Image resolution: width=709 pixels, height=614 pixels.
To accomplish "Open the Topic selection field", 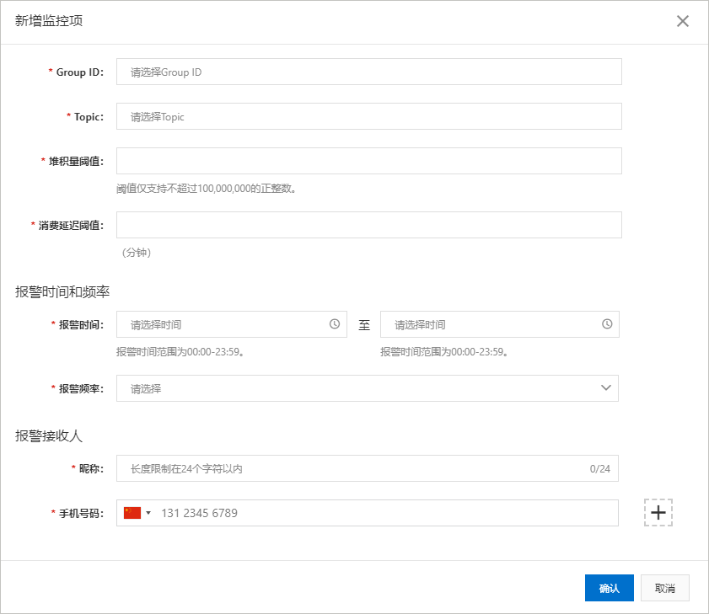I will tap(369, 116).
